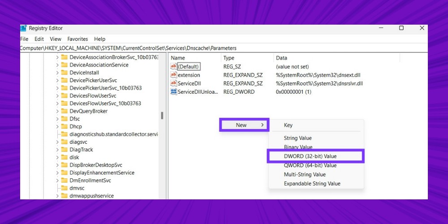Select QWORD (64-bit) Value
The width and height of the screenshot is (448, 224).
[x=316, y=166]
